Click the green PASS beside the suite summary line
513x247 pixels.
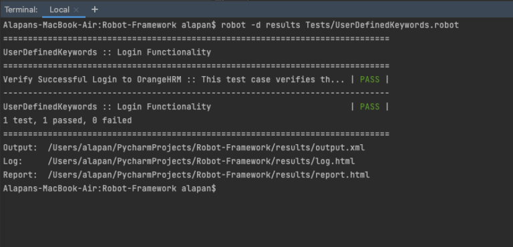pos(369,107)
